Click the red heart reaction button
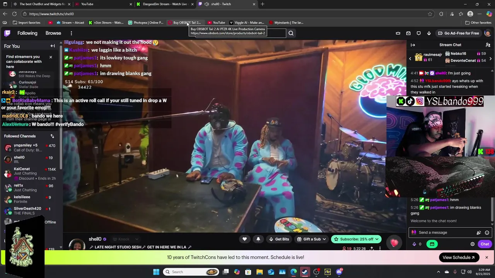The image size is (495, 278). [x=394, y=243]
